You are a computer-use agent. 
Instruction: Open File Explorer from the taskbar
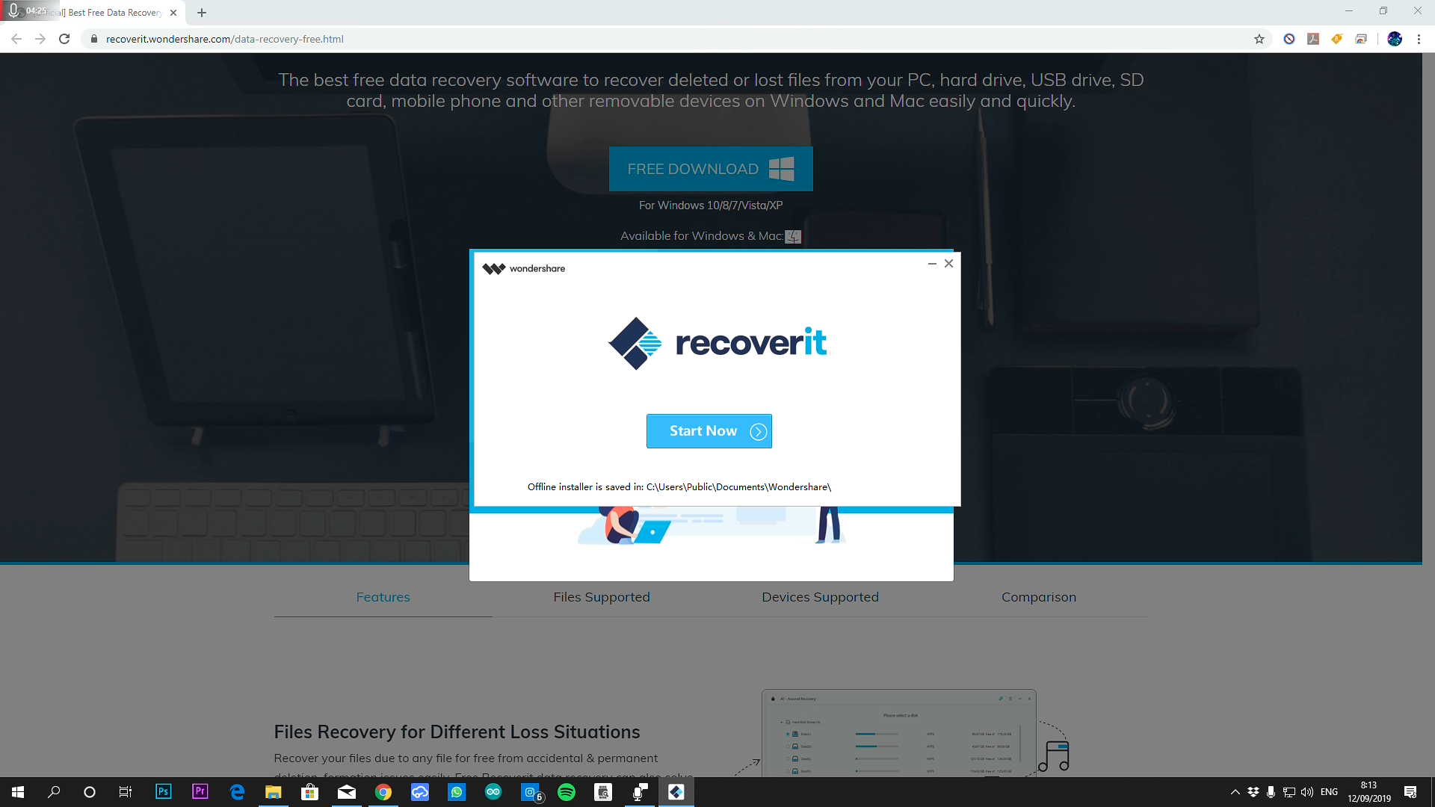[x=273, y=792]
